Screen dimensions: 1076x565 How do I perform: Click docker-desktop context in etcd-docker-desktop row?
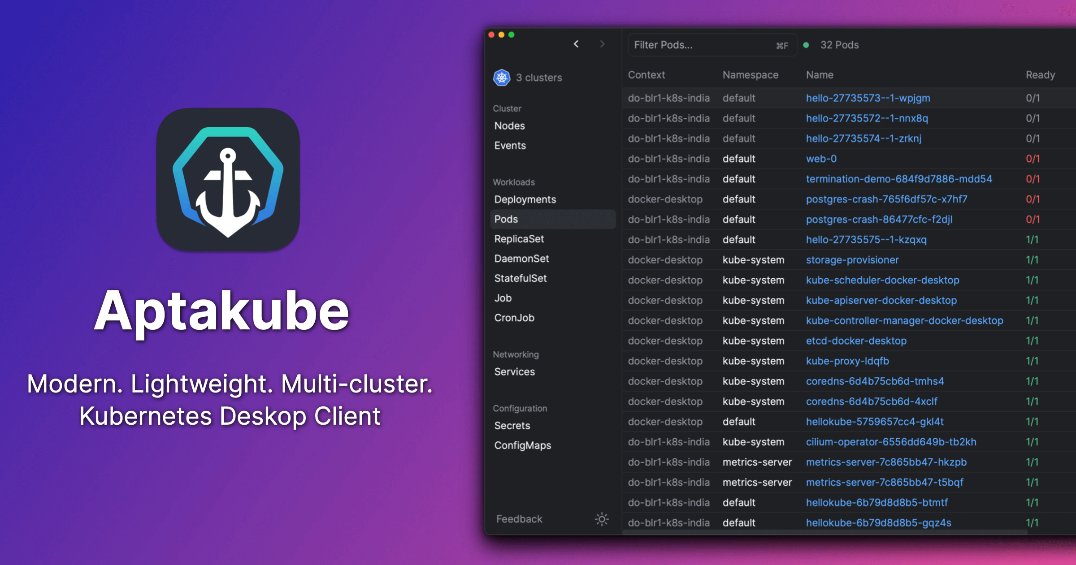665,341
